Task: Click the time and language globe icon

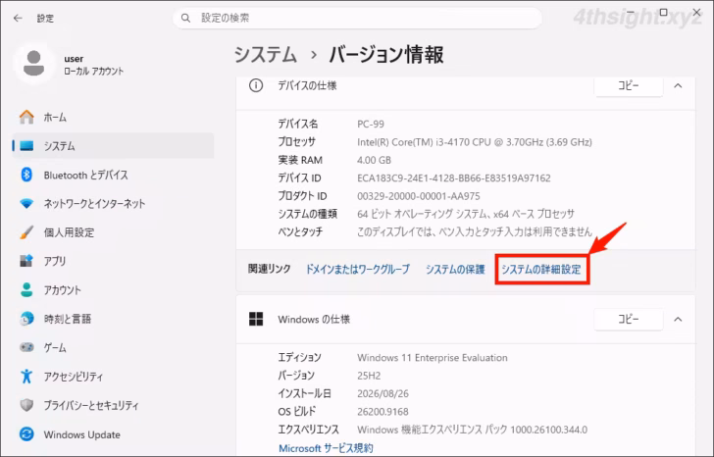Action: [26, 319]
